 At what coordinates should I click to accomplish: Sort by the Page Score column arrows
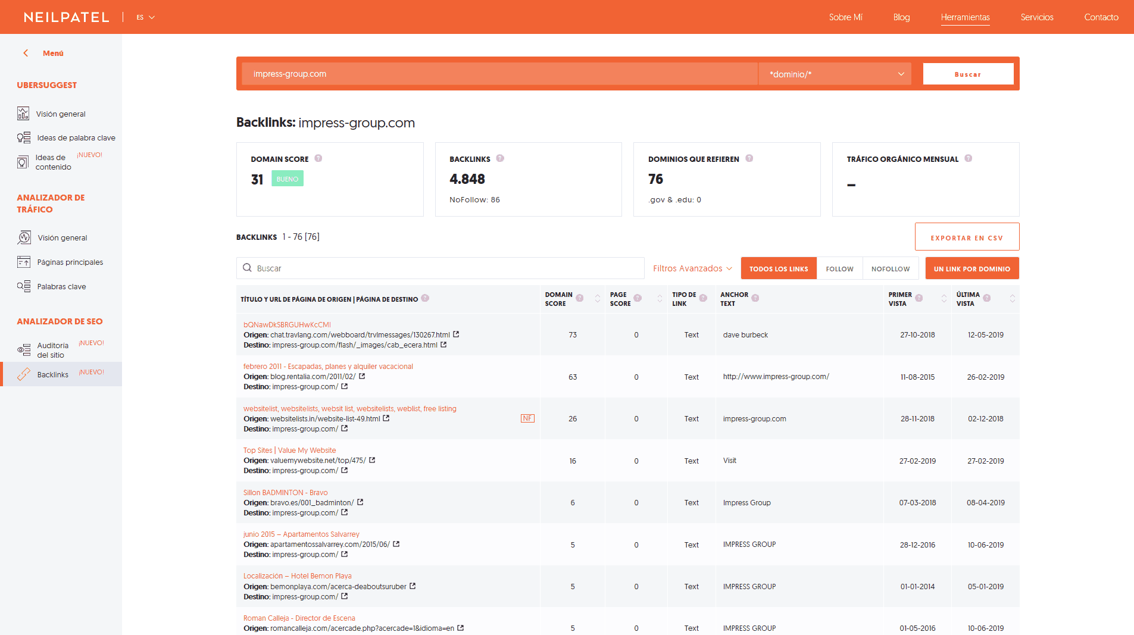(660, 298)
